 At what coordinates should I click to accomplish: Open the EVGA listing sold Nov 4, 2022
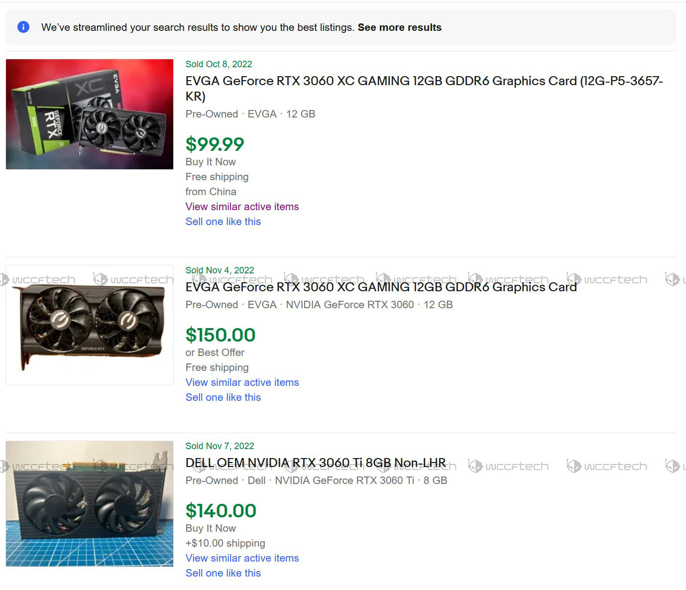coord(381,287)
